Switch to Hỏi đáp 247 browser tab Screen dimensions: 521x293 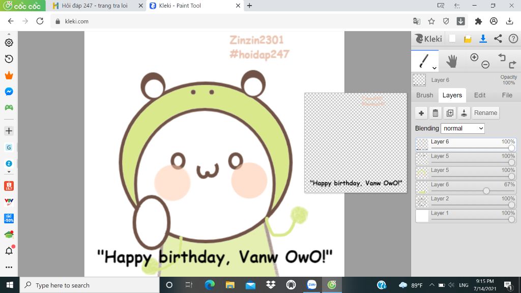pos(95,6)
